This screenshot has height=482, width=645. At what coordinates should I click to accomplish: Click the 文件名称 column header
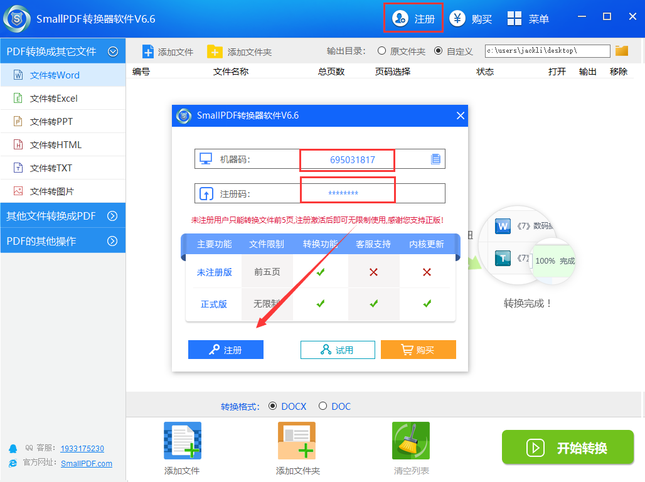pyautogui.click(x=231, y=72)
